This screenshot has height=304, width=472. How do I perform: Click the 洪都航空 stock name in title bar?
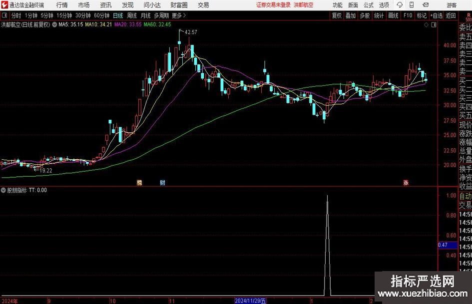tap(304, 5)
